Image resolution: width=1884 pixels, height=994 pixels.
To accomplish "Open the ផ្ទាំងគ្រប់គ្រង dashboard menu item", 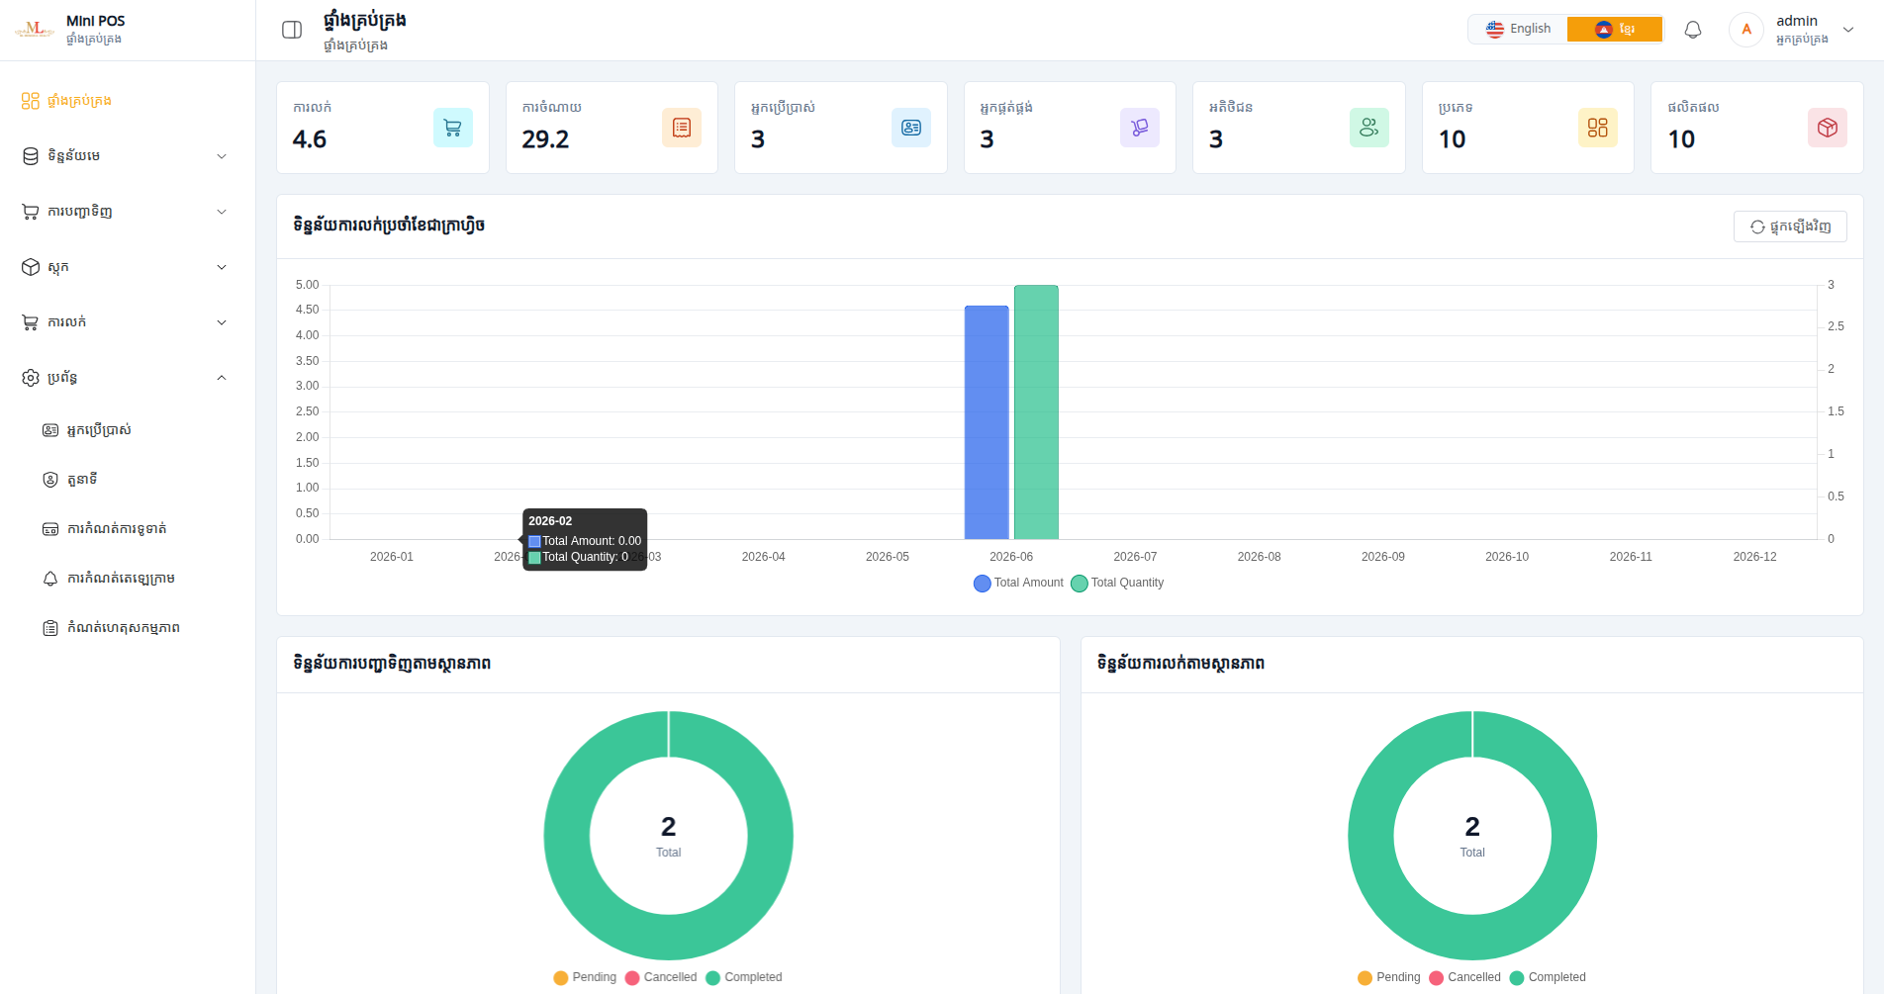I will tap(128, 101).
